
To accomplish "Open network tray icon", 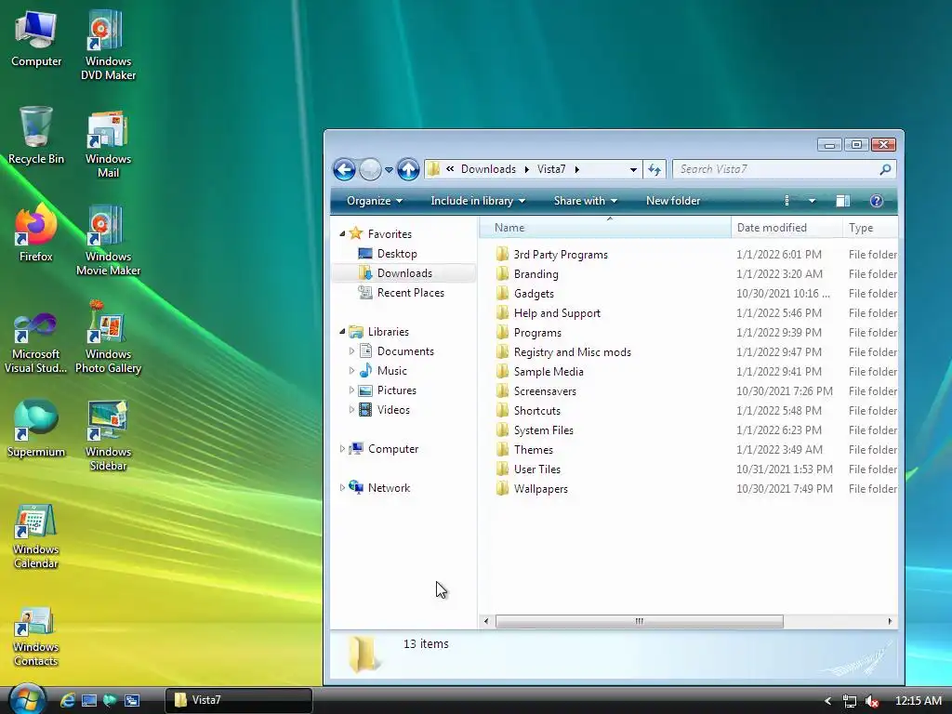I will [850, 701].
